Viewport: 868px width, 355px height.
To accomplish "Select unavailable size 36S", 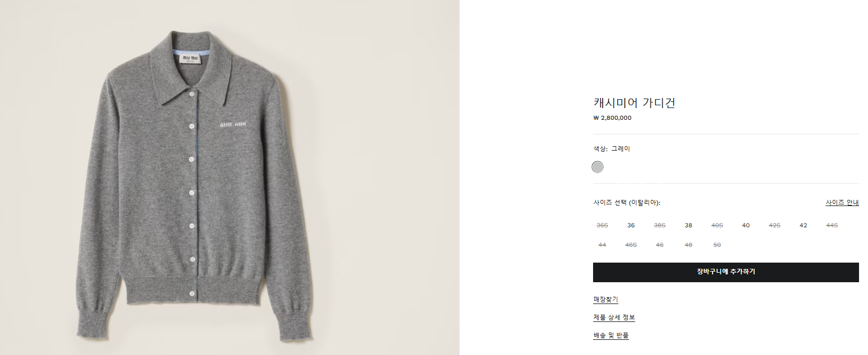I will coord(602,225).
